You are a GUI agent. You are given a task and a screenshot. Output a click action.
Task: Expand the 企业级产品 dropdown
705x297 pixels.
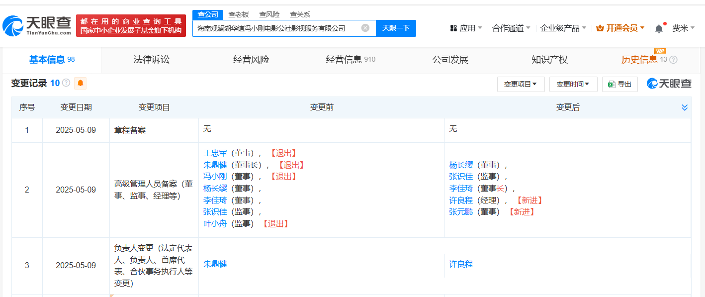pyautogui.click(x=563, y=28)
